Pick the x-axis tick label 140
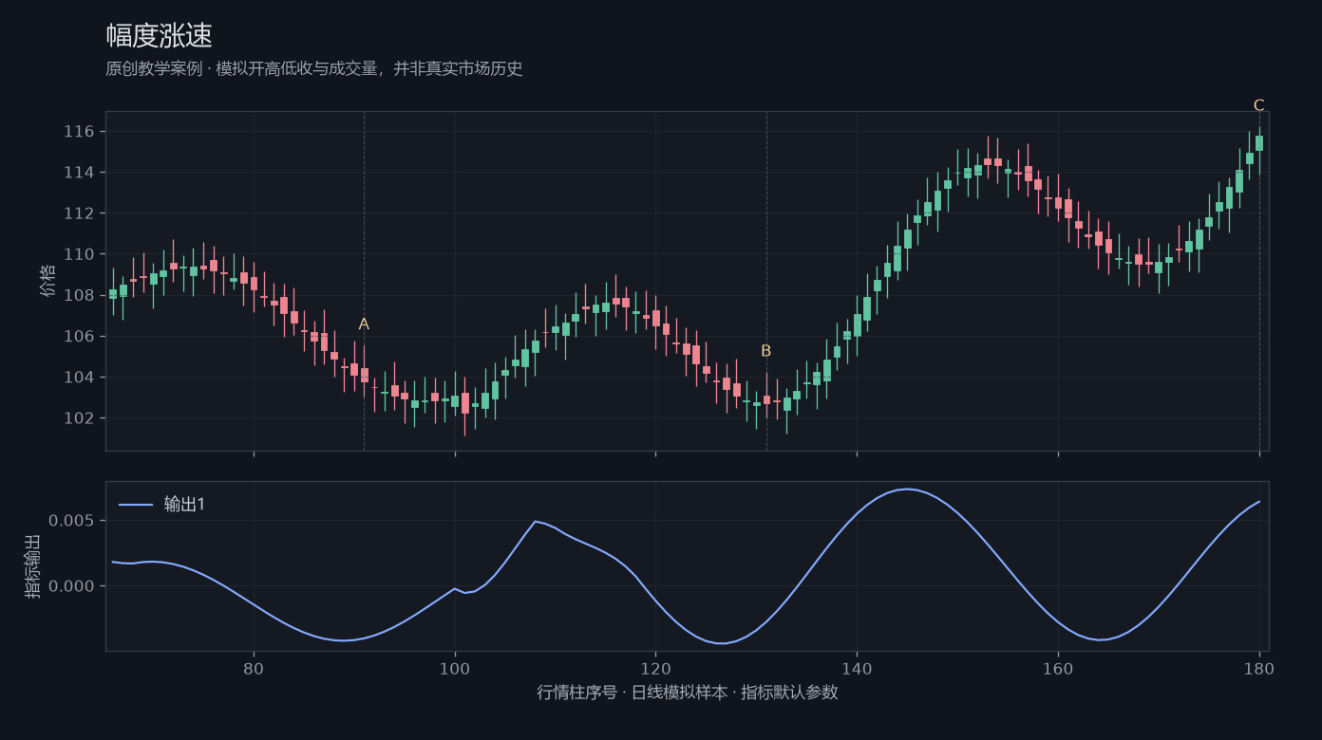Image resolution: width=1322 pixels, height=740 pixels. (x=857, y=668)
